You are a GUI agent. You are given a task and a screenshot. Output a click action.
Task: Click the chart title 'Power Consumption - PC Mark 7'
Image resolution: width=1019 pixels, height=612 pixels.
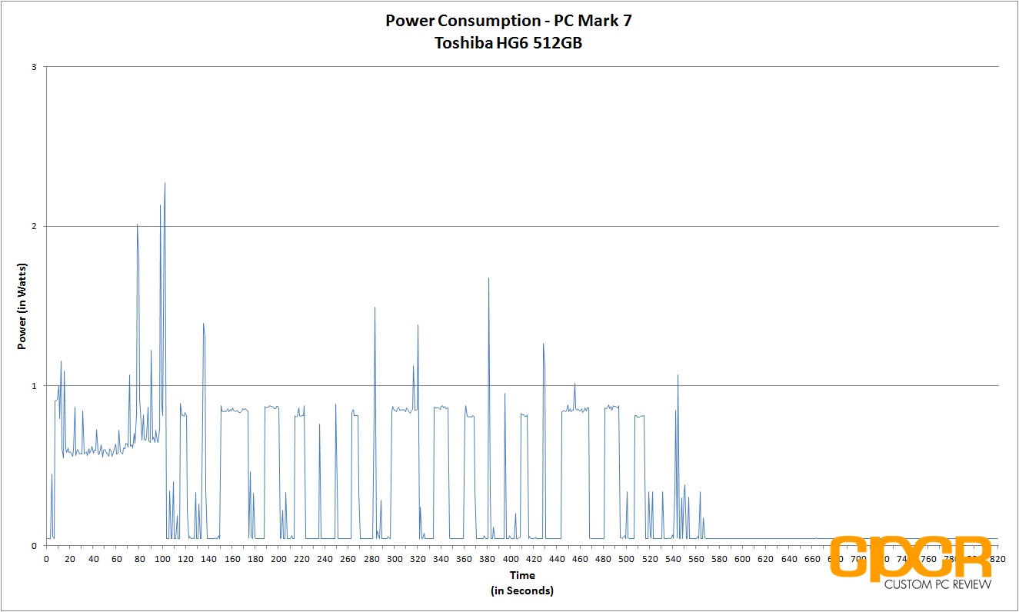pos(508,21)
